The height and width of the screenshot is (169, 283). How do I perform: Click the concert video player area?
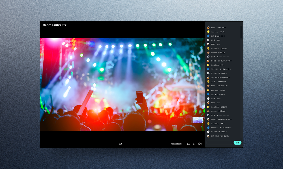pos(122,84)
